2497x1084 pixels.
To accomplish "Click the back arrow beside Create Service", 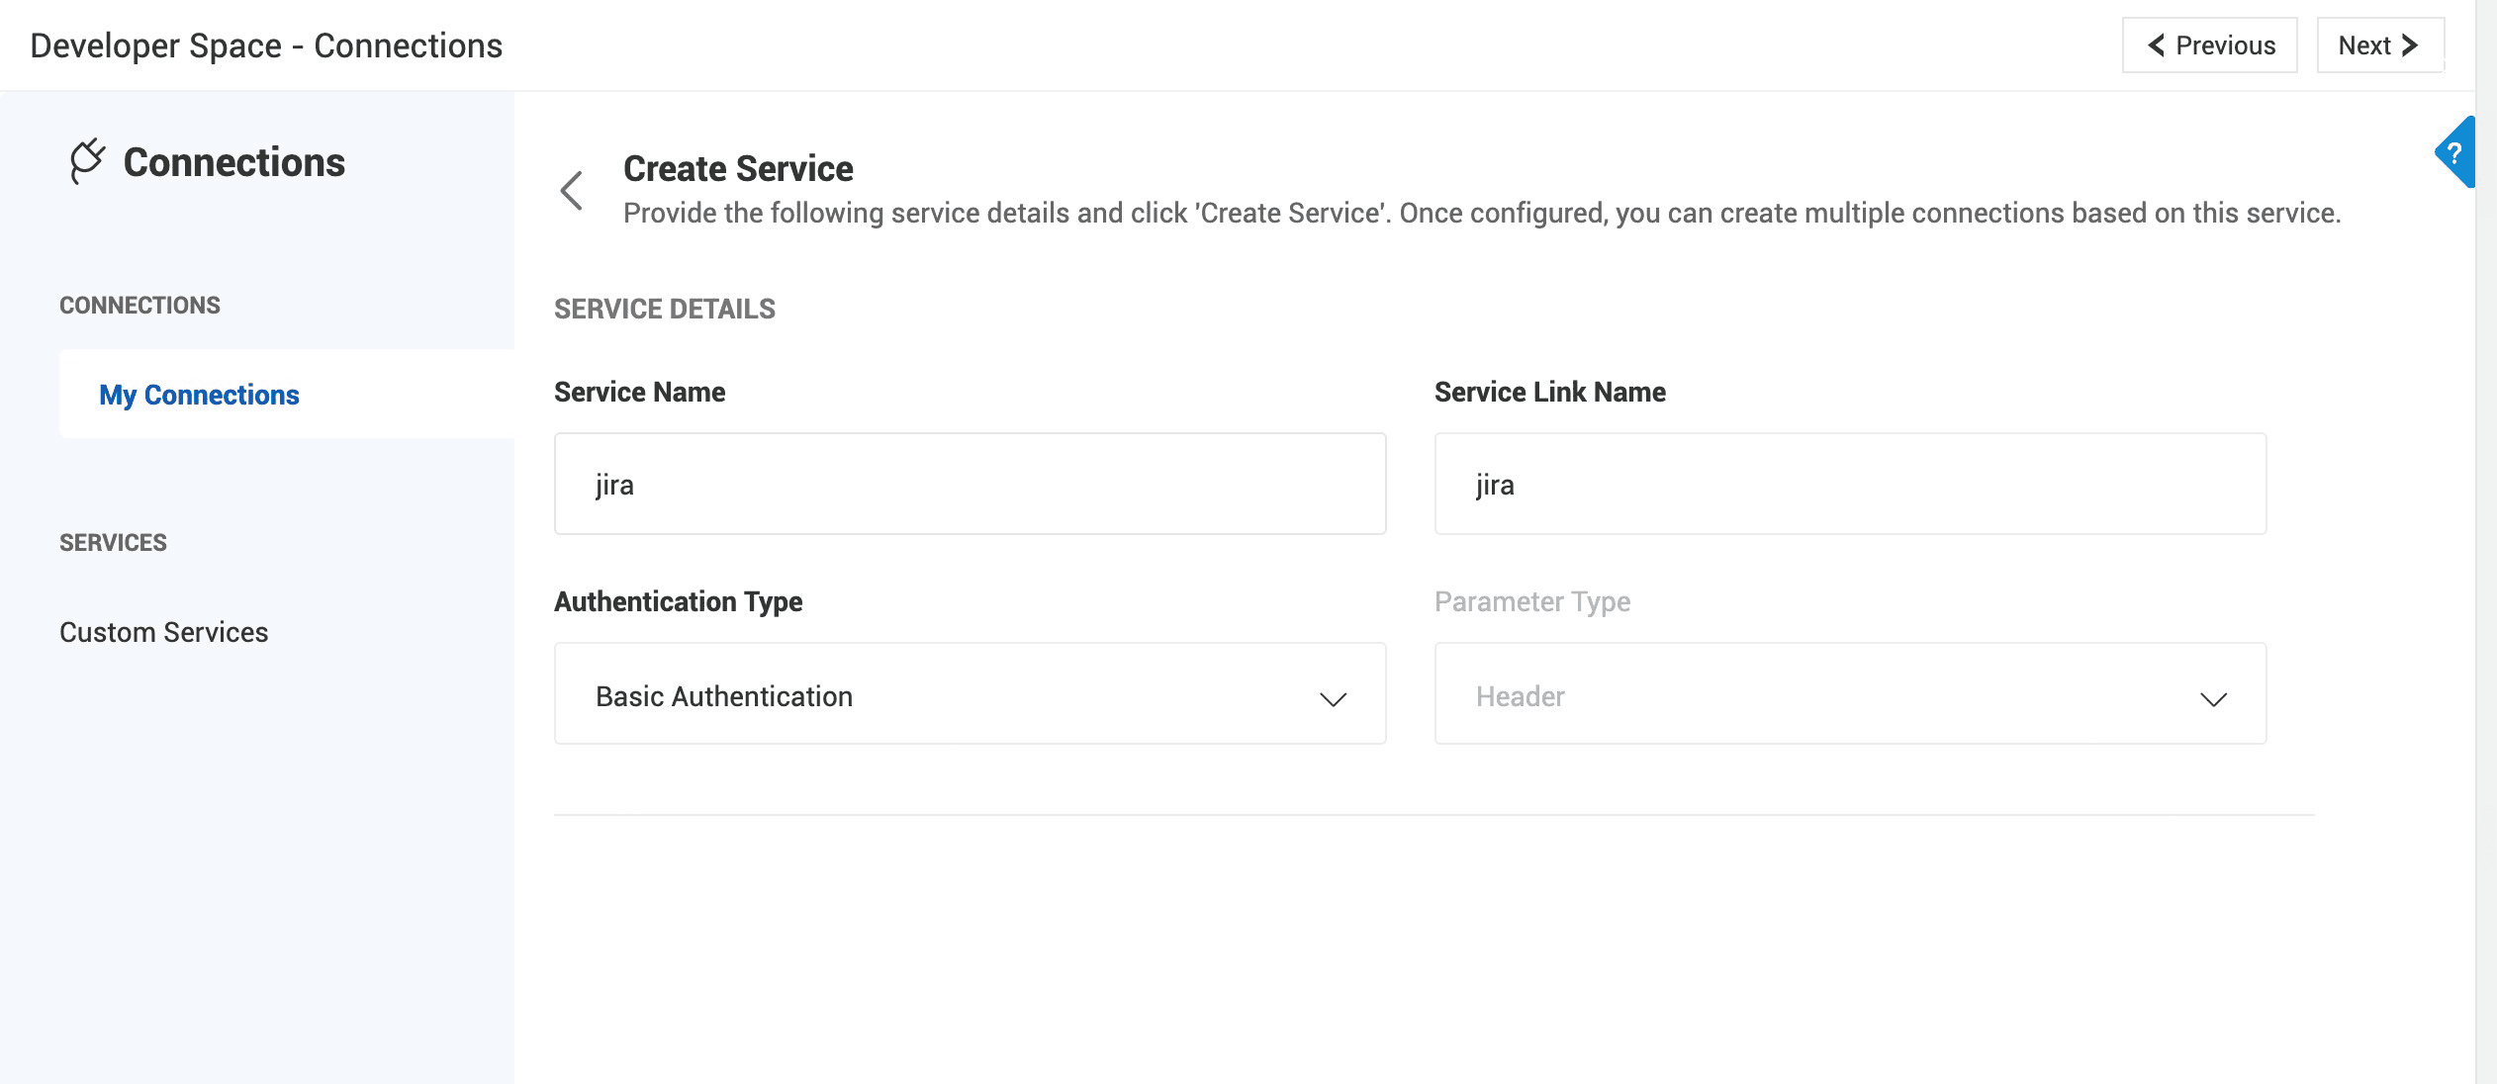I will (572, 190).
